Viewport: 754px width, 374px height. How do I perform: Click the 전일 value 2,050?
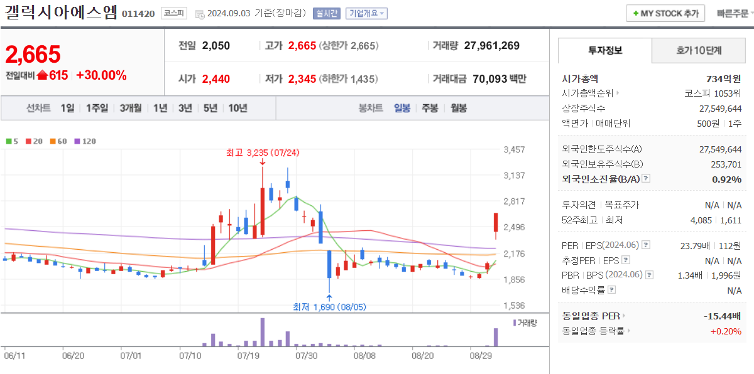pyautogui.click(x=216, y=45)
